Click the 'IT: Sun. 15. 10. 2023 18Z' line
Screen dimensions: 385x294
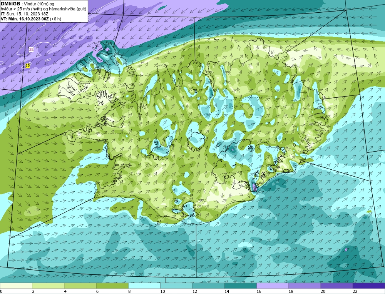tap(25, 14)
